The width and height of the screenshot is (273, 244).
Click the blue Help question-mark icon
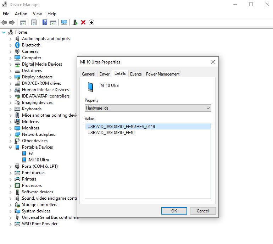point(45,22)
